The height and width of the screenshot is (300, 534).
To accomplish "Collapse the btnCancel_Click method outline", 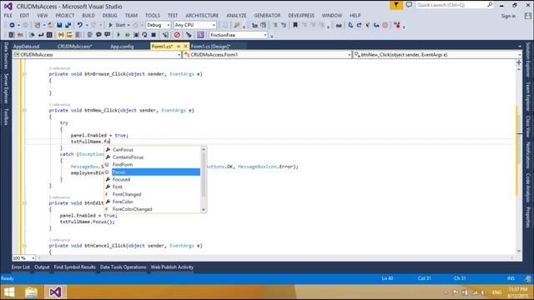I will pos(24,246).
